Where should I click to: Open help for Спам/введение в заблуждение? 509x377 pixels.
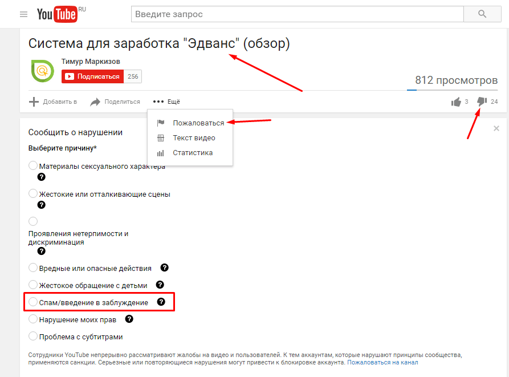161,302
